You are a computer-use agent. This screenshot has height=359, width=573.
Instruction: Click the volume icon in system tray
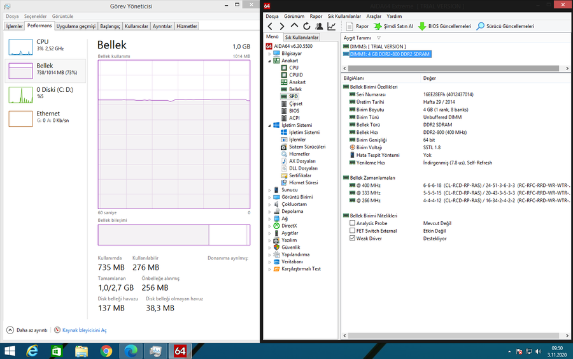tap(538, 351)
